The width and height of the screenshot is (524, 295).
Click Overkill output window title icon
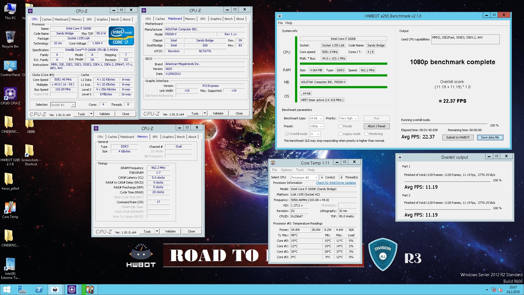coord(400,157)
